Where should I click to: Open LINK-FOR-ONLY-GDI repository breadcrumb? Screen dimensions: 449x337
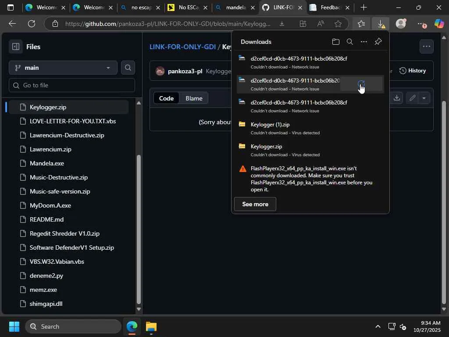coord(182,47)
